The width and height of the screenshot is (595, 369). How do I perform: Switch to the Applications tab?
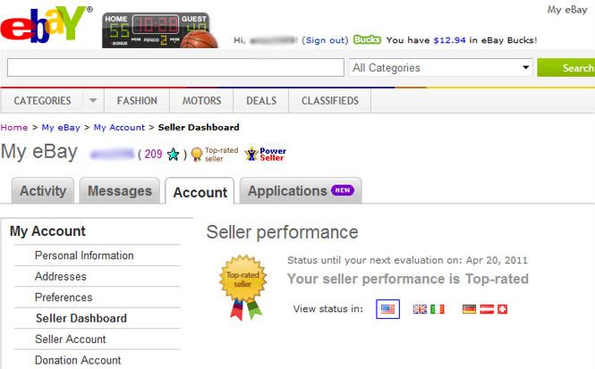301,190
